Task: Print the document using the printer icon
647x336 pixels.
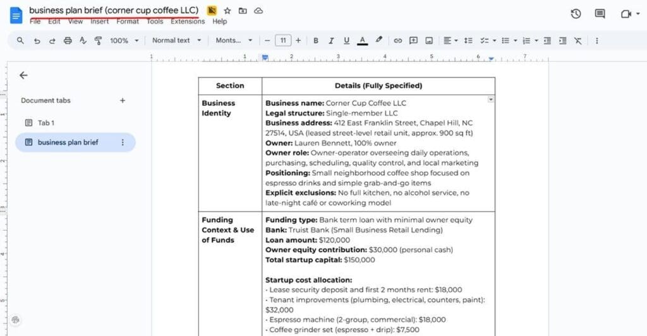Action: click(68, 40)
